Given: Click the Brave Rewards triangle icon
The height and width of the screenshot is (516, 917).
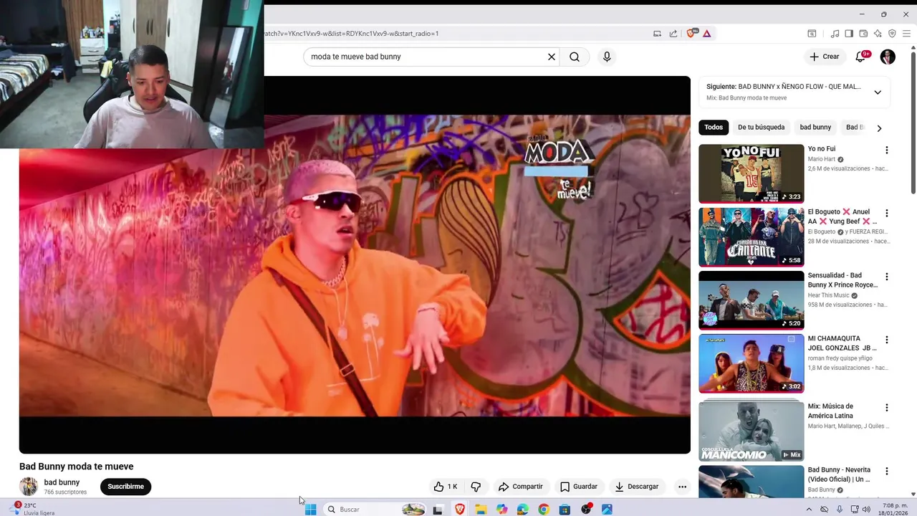Looking at the screenshot, I should (x=706, y=34).
